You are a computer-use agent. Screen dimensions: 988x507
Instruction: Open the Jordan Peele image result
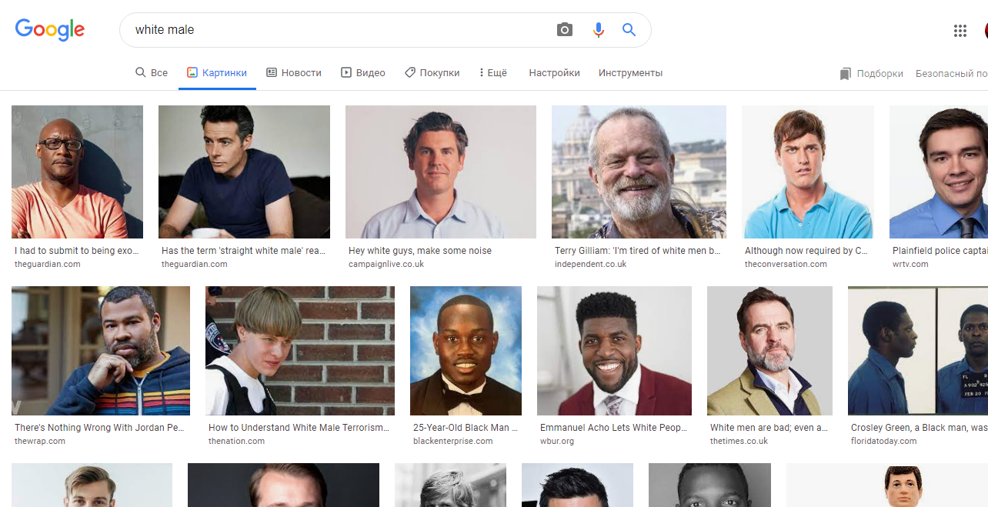click(x=101, y=351)
